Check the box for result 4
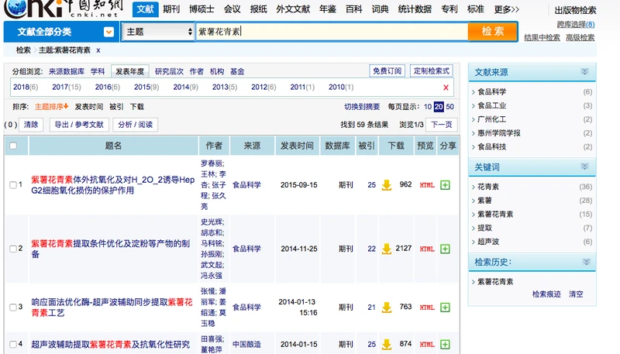 (12, 345)
